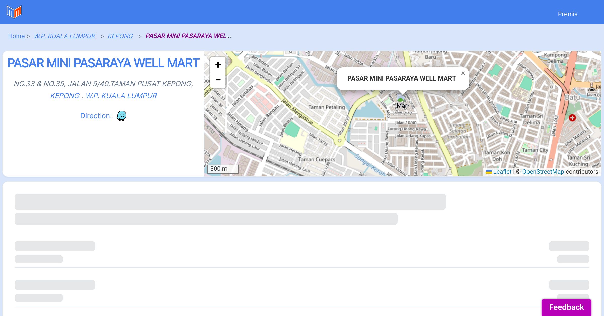Click W.P. KUALA LUMPUR in the address
Screen dimensions: 604x316
121,96
